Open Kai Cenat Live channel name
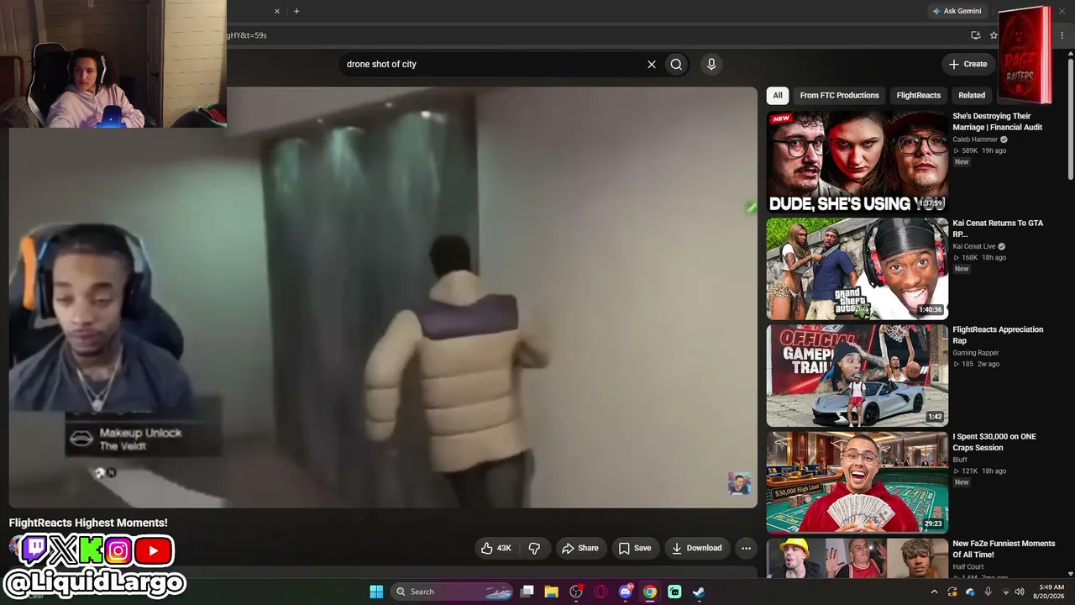This screenshot has width=1075, height=605. [974, 246]
